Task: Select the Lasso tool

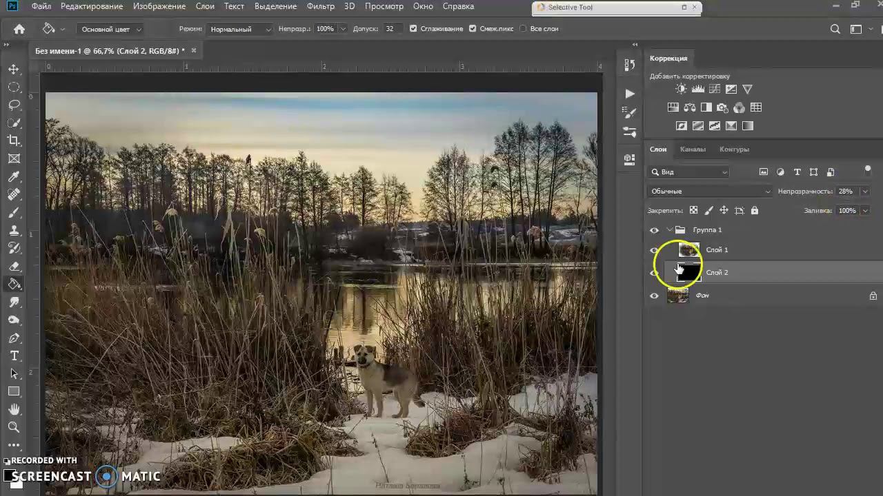Action: pos(14,105)
